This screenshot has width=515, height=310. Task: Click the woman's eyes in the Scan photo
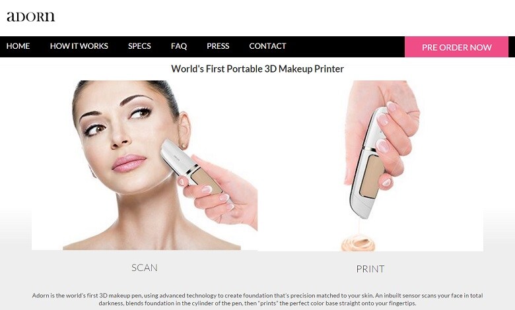click(x=117, y=121)
